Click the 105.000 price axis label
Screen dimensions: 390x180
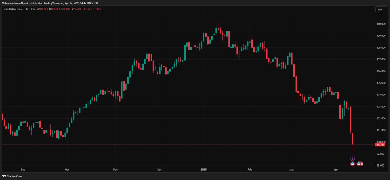pos(381,83)
